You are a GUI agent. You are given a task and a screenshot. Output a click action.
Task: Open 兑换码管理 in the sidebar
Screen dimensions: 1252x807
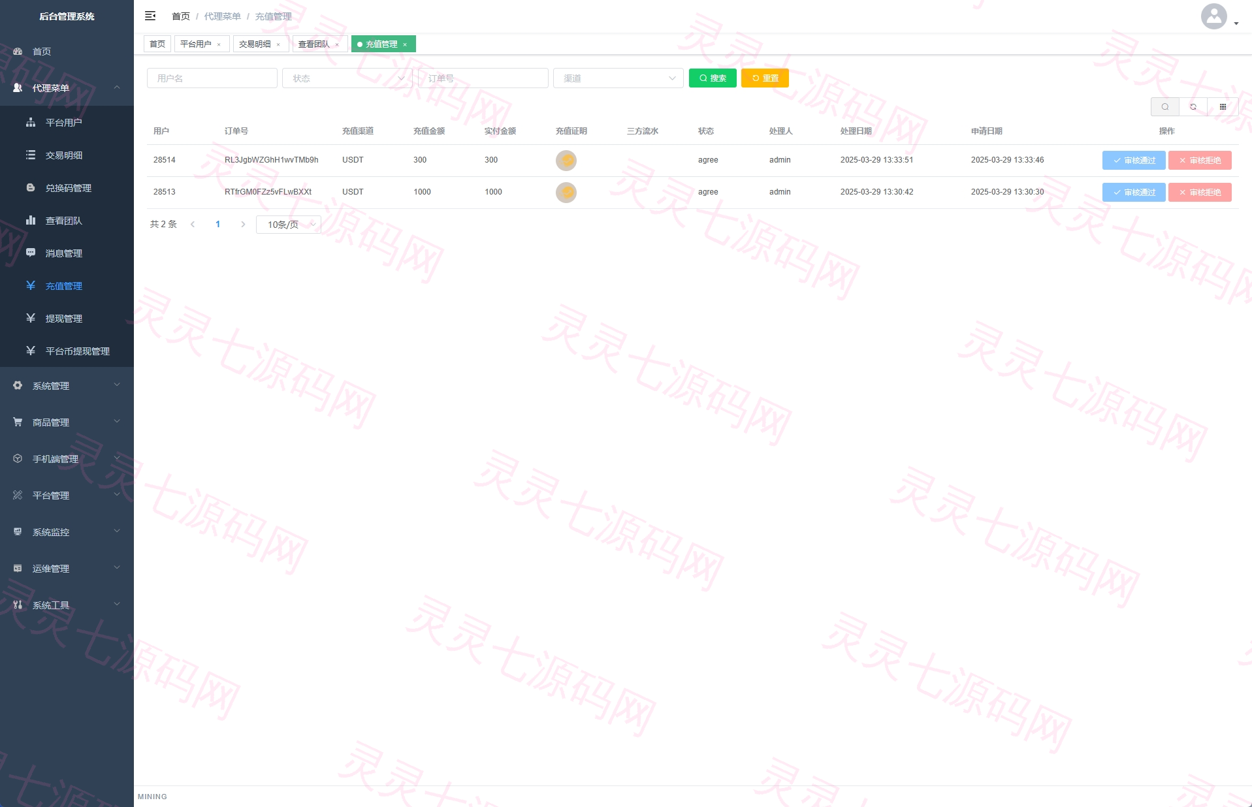(x=67, y=187)
